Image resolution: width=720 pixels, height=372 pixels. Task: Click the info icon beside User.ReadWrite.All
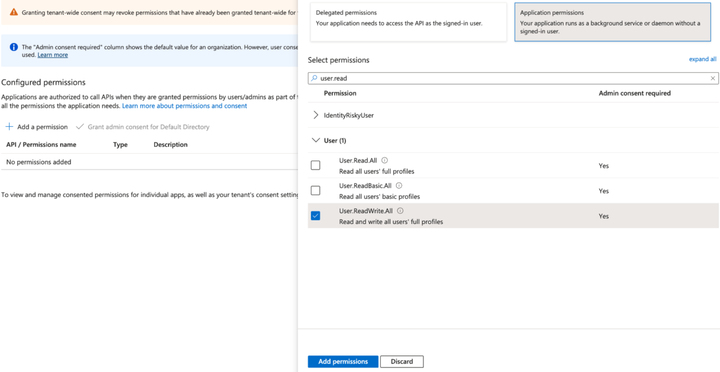pos(400,211)
